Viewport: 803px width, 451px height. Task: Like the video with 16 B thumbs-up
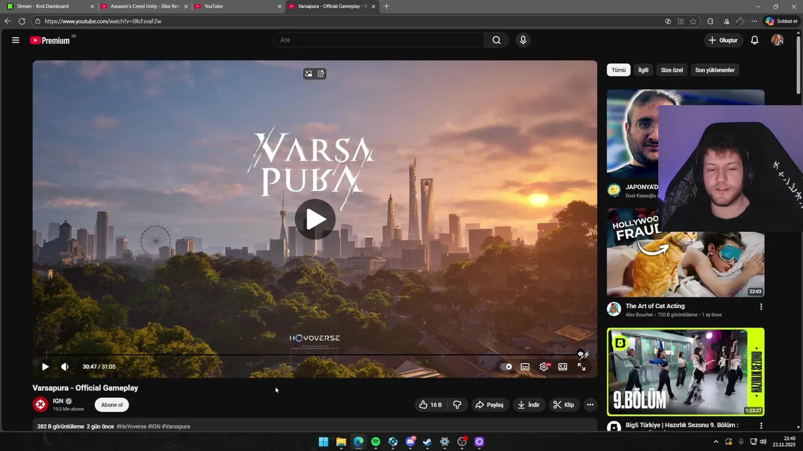[430, 405]
